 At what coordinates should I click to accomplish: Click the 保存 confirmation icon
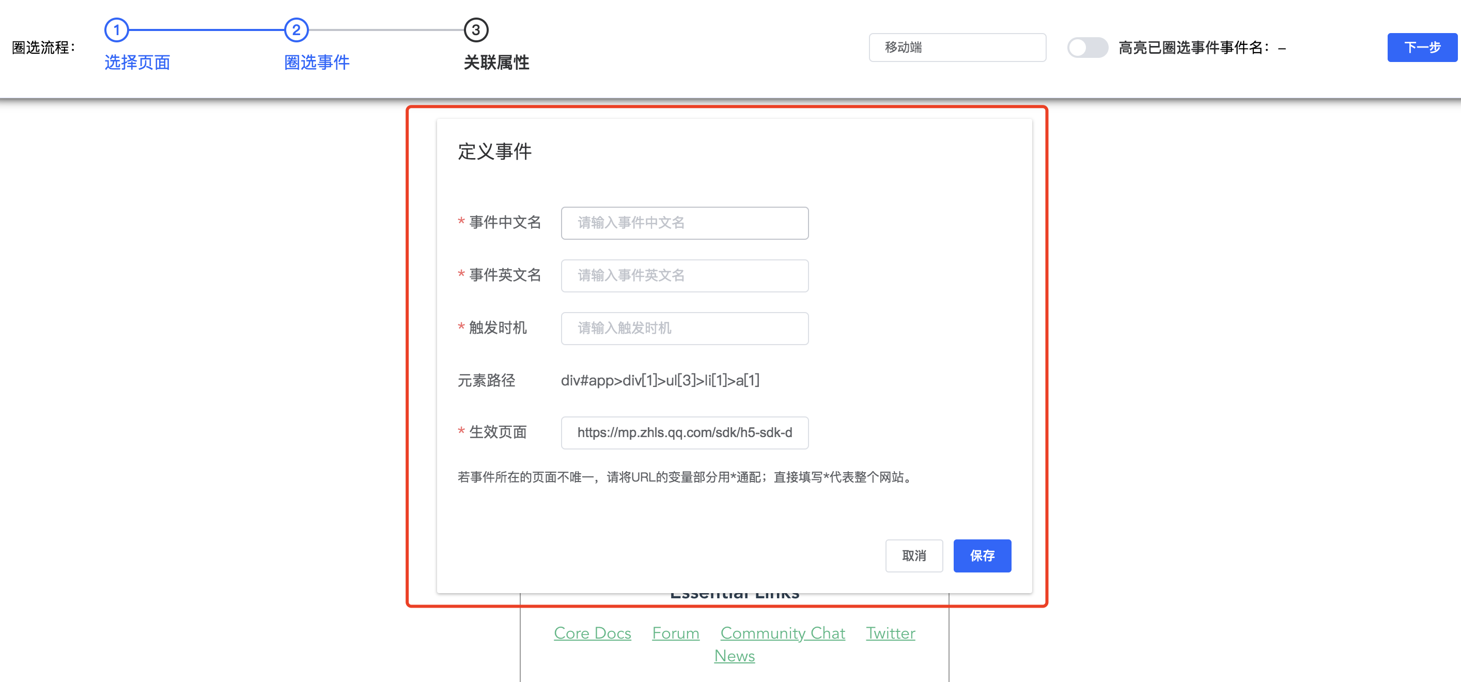point(981,555)
